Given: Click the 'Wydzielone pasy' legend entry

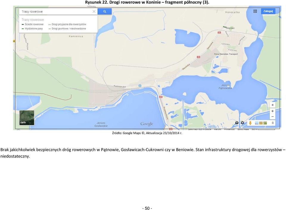Looking at the screenshot, I should pyautogui.click(x=32, y=29).
